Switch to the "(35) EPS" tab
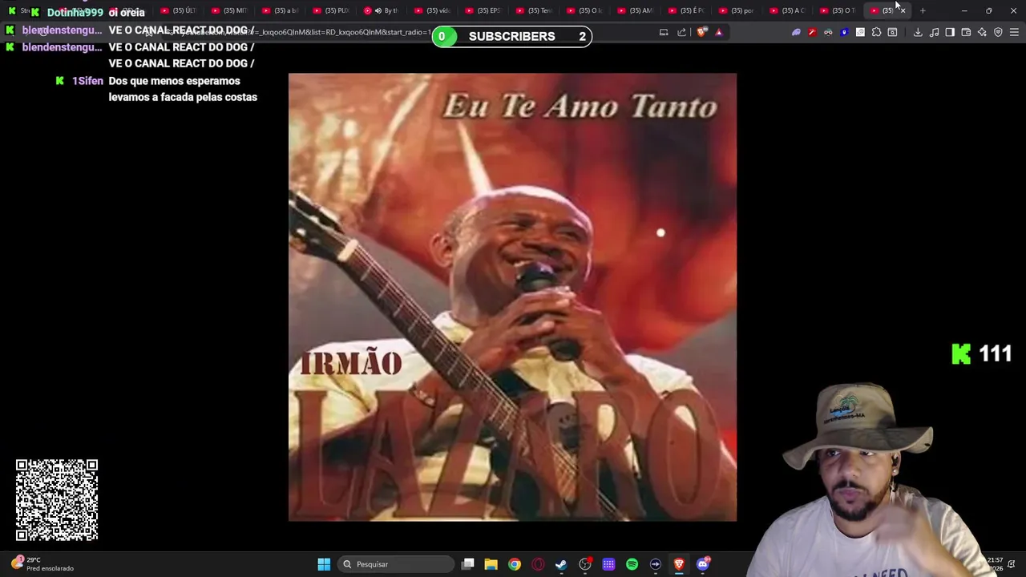 click(484, 10)
